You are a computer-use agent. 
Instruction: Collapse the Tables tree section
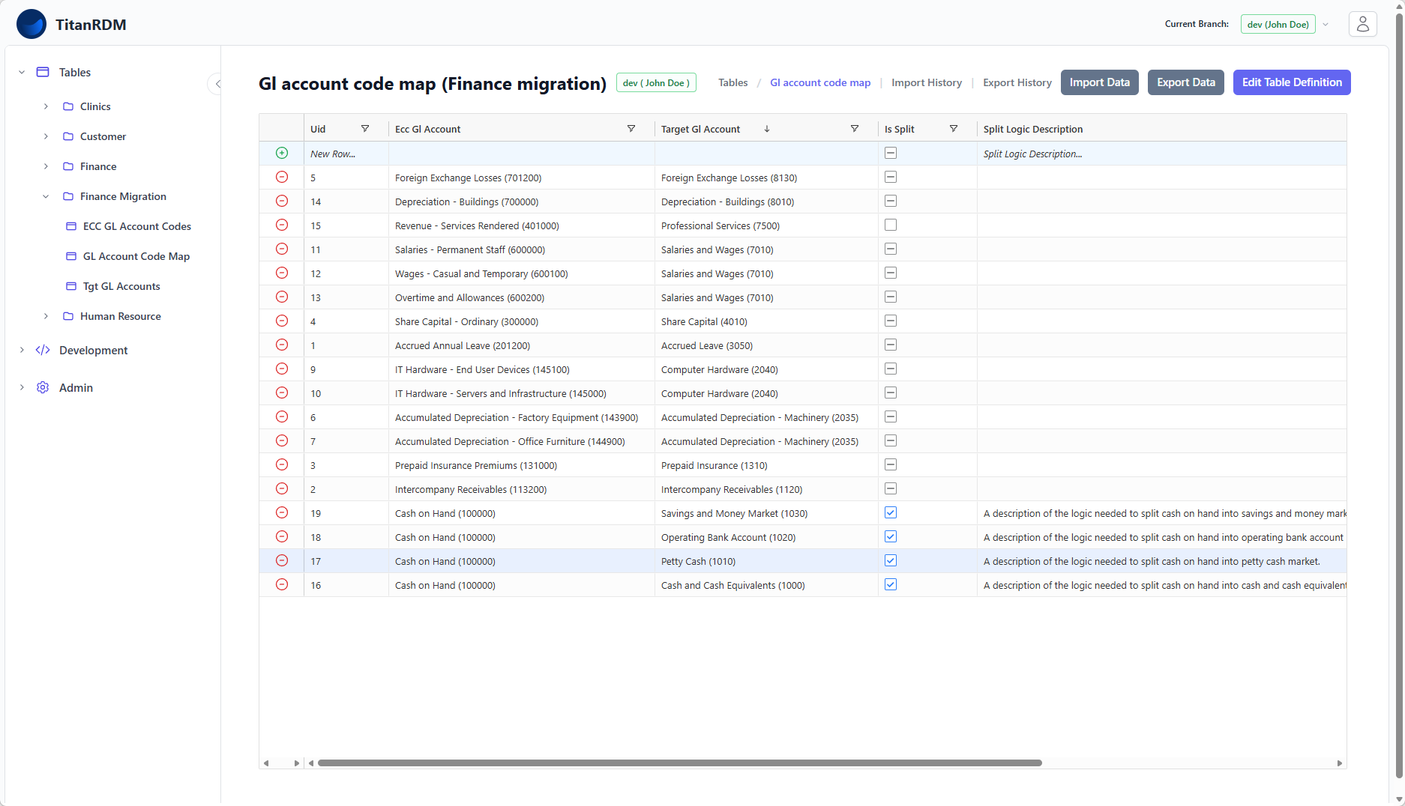tap(22, 72)
